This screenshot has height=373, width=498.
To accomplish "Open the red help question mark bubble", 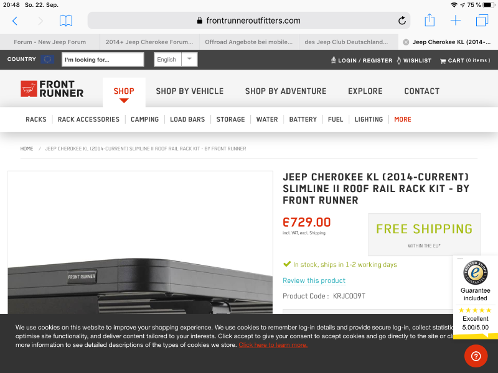I will pos(476,356).
